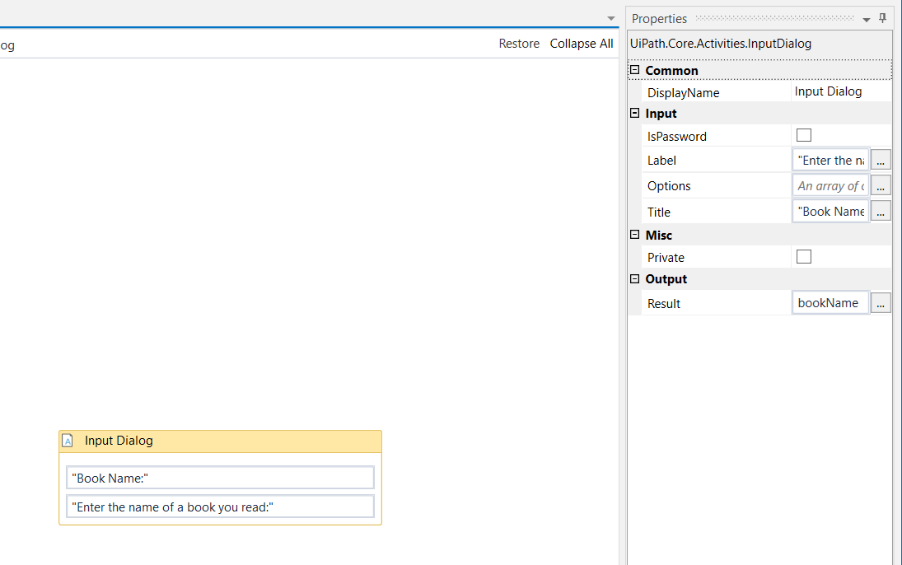Click the Result field containing bookName
The width and height of the screenshot is (902, 565).
click(830, 303)
